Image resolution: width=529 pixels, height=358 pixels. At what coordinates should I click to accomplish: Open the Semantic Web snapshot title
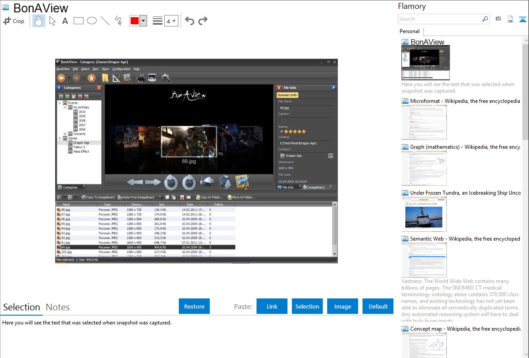click(x=465, y=238)
